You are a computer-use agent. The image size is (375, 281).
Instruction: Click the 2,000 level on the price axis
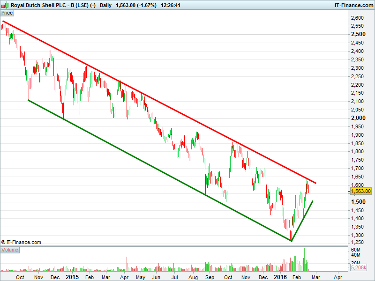click(x=358, y=118)
